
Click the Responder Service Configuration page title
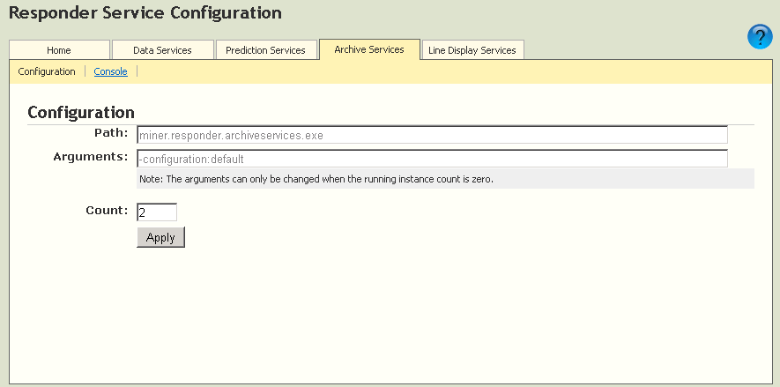[x=145, y=13]
